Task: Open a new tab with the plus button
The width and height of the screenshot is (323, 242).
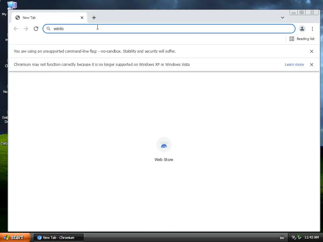Action: pyautogui.click(x=94, y=18)
